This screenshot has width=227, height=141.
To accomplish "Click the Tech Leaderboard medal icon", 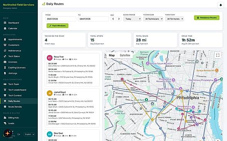I will (5, 90).
